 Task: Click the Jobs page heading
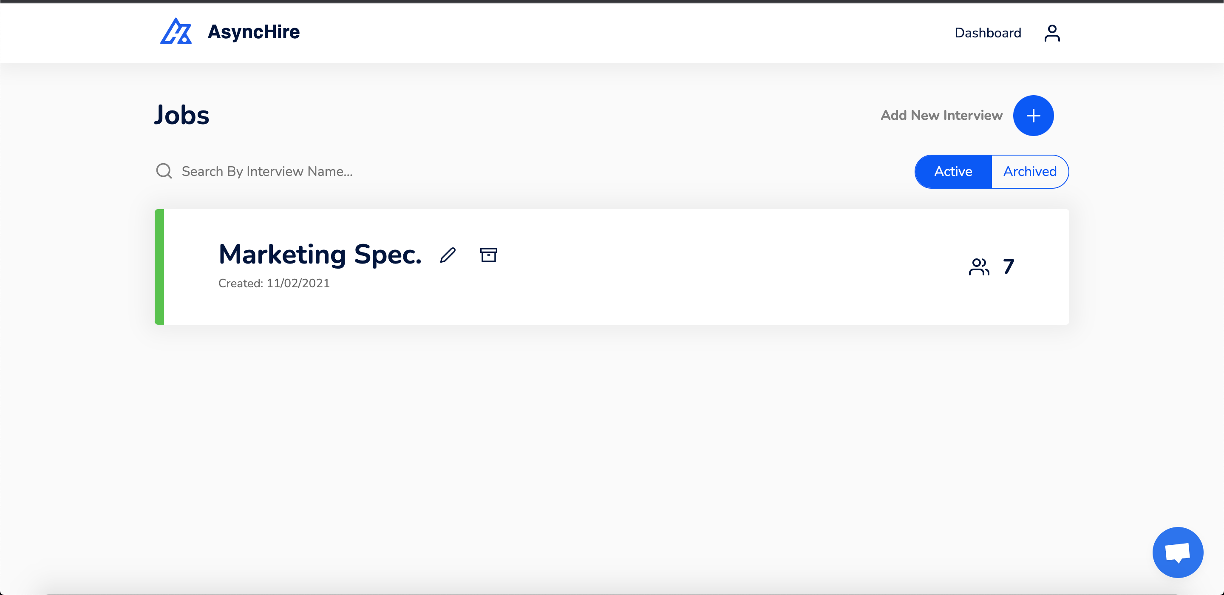pos(181,115)
